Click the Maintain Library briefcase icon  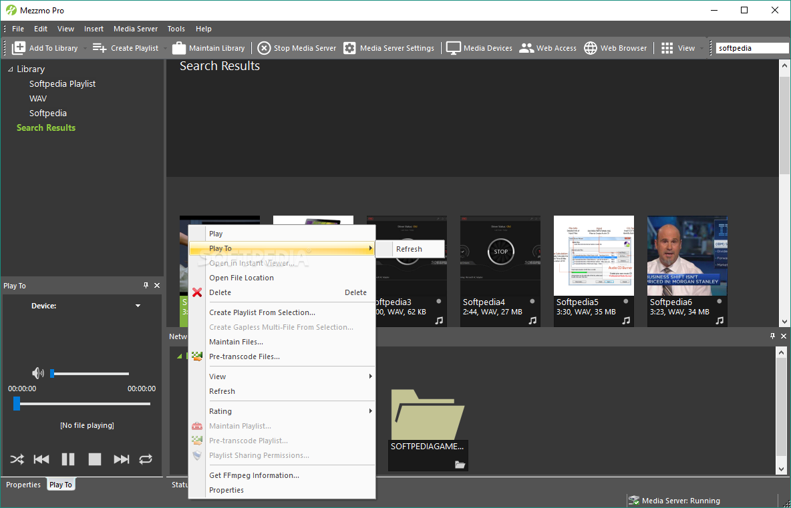pos(179,48)
